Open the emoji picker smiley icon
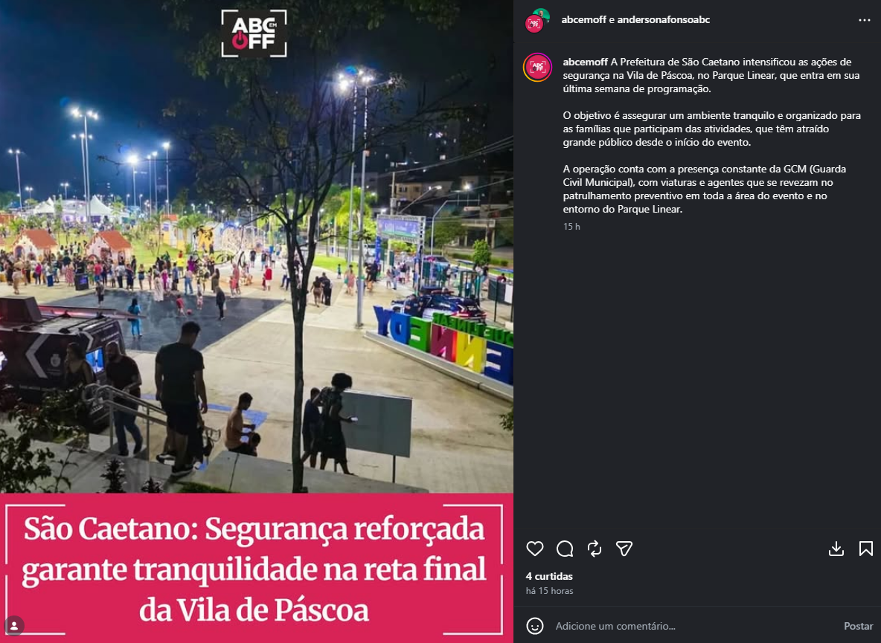 (535, 626)
